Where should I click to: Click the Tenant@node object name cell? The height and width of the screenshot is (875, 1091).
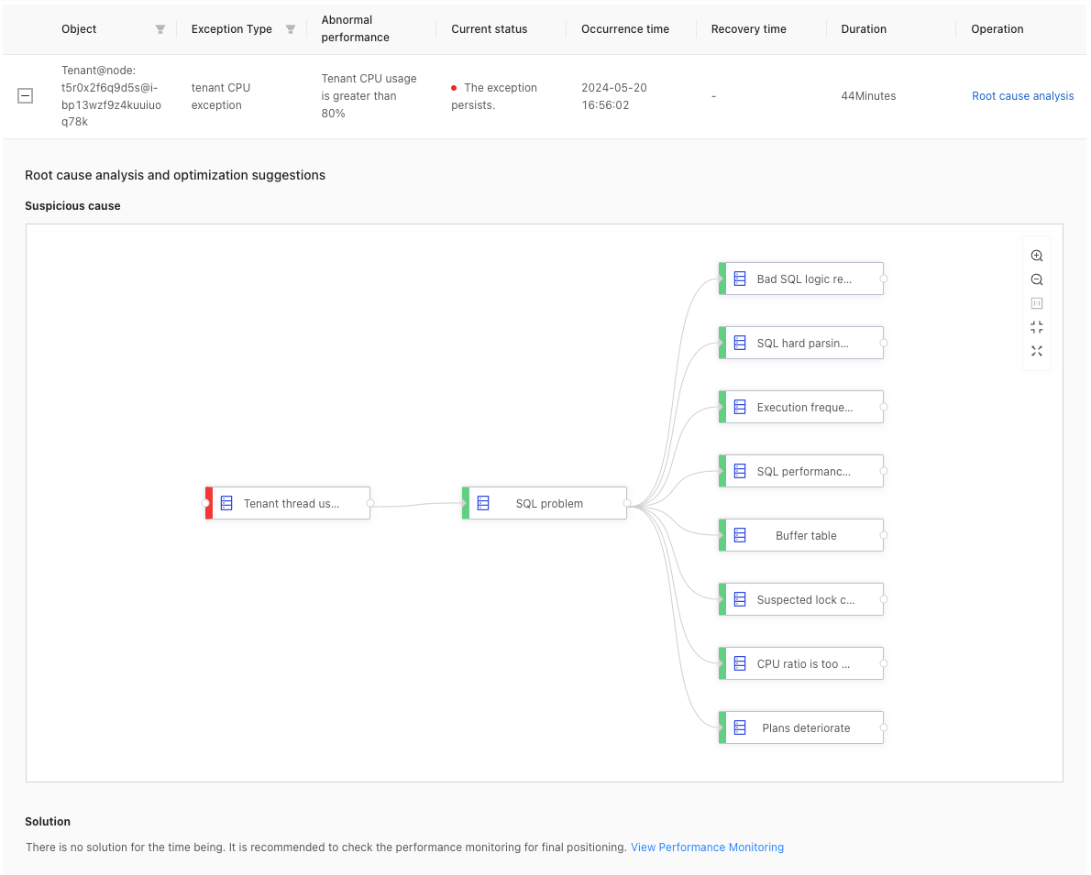111,96
